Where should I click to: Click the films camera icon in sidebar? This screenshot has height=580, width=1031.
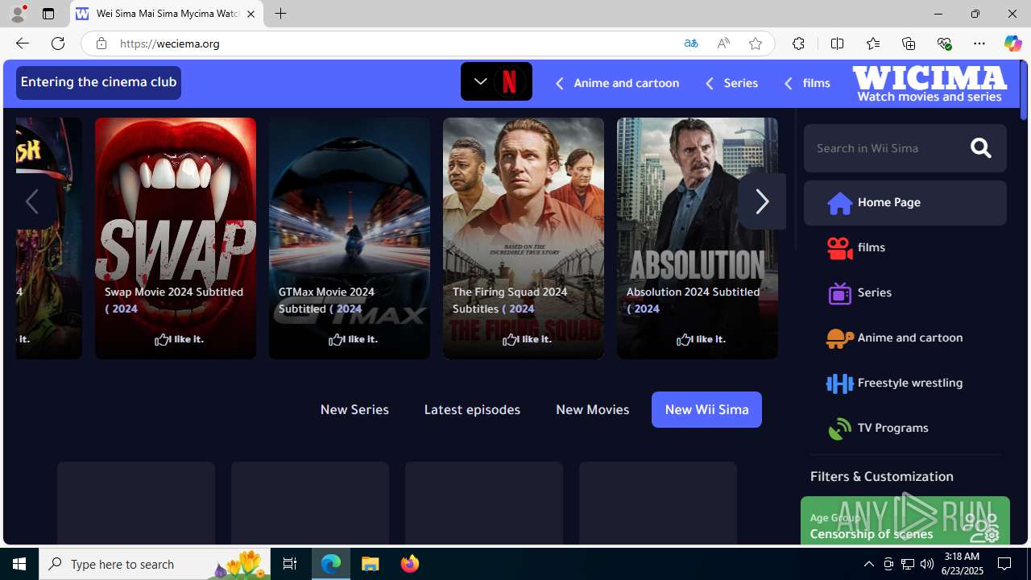pyautogui.click(x=839, y=248)
